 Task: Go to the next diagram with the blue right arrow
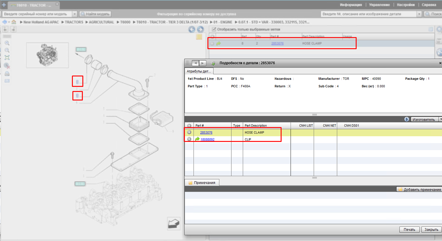coord(200,29)
